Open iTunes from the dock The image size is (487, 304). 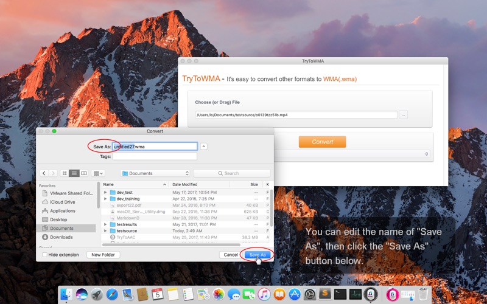tap(264, 294)
